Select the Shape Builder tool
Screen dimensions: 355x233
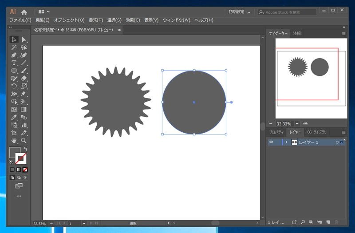14,102
